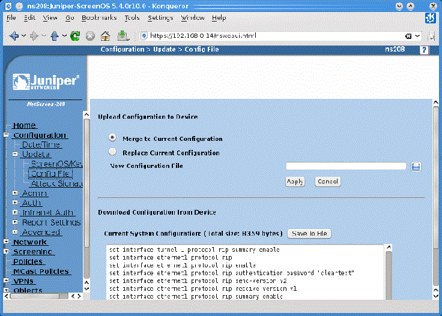The image size is (442, 316).
Task: Click the browser Back arrow icon
Action: point(14,36)
